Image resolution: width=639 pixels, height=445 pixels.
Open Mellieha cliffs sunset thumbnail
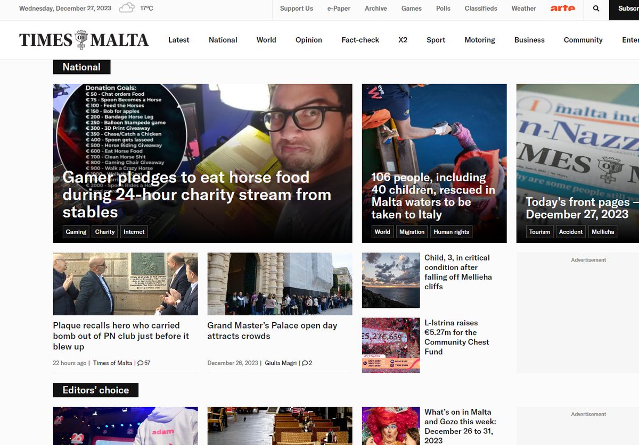click(x=391, y=280)
